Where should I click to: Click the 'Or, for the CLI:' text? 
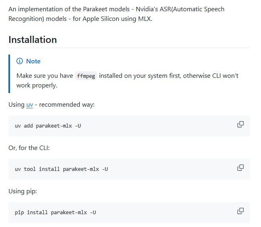[29, 148]
